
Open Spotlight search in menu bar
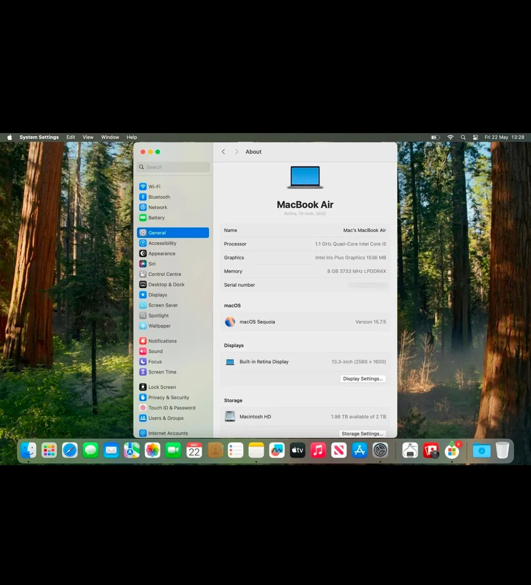click(x=463, y=137)
